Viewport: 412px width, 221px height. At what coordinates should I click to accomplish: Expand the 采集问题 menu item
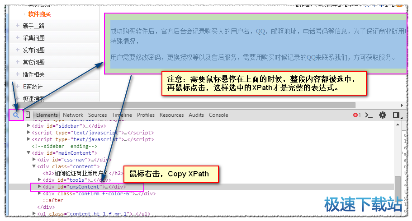[x=18, y=37]
